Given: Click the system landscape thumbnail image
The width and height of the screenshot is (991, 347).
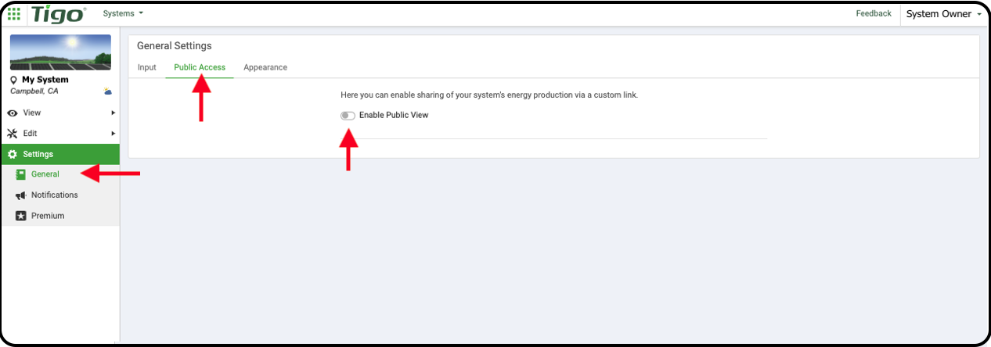Looking at the screenshot, I should (x=62, y=52).
